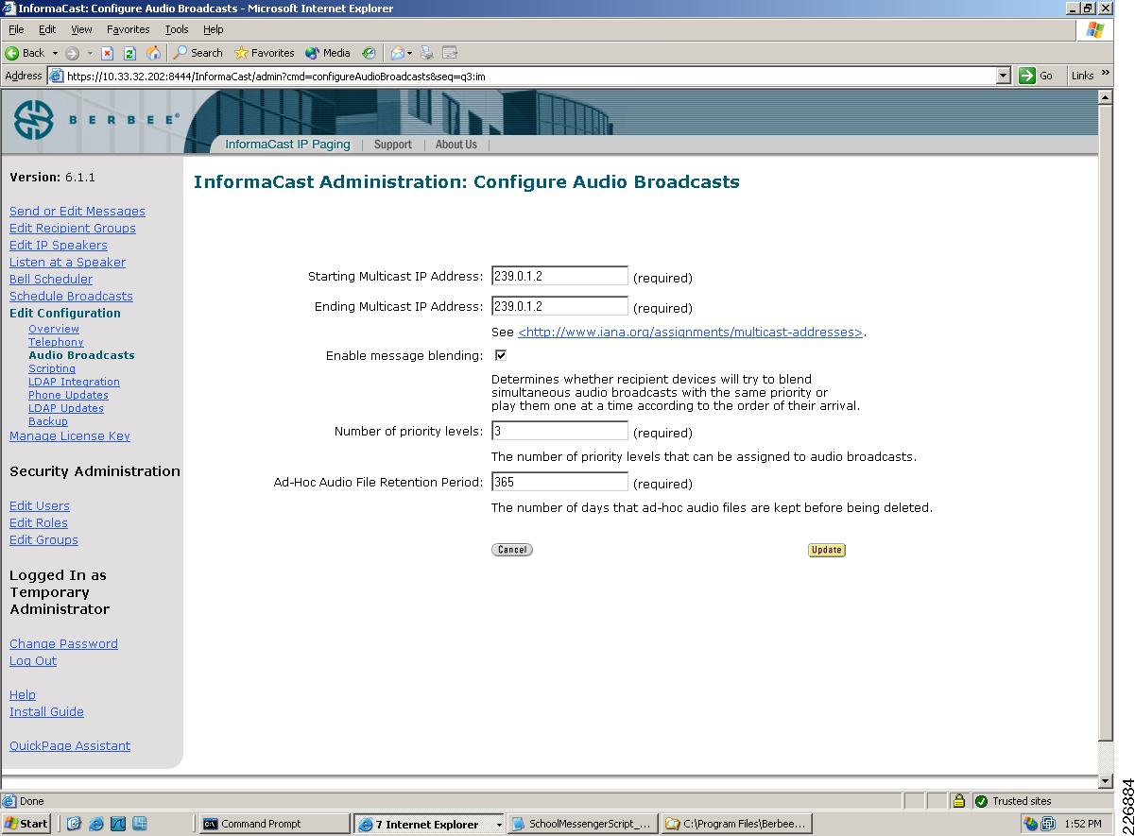Click the yellow Update button
The image size is (1135, 836).
click(x=827, y=550)
